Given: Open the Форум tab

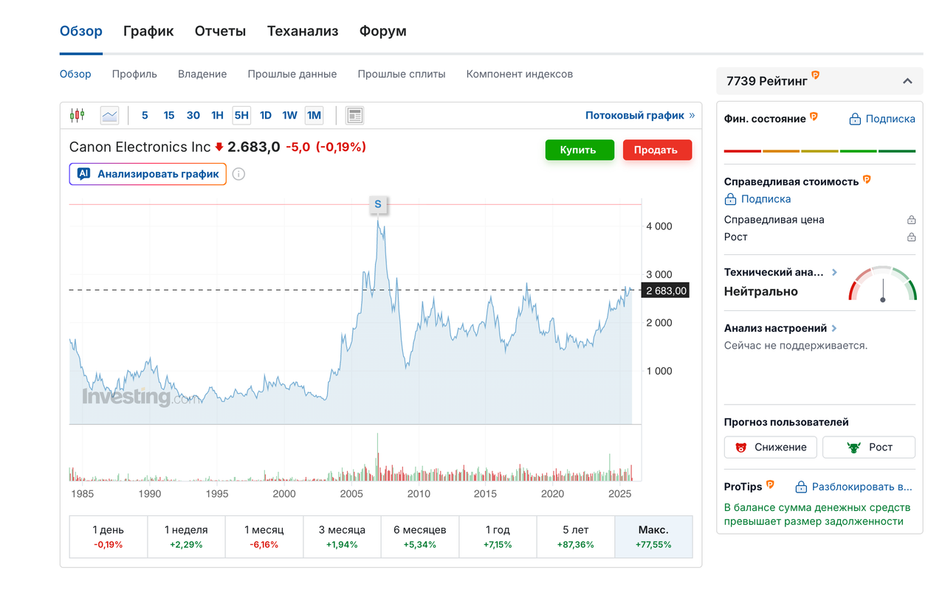Looking at the screenshot, I should [x=383, y=31].
